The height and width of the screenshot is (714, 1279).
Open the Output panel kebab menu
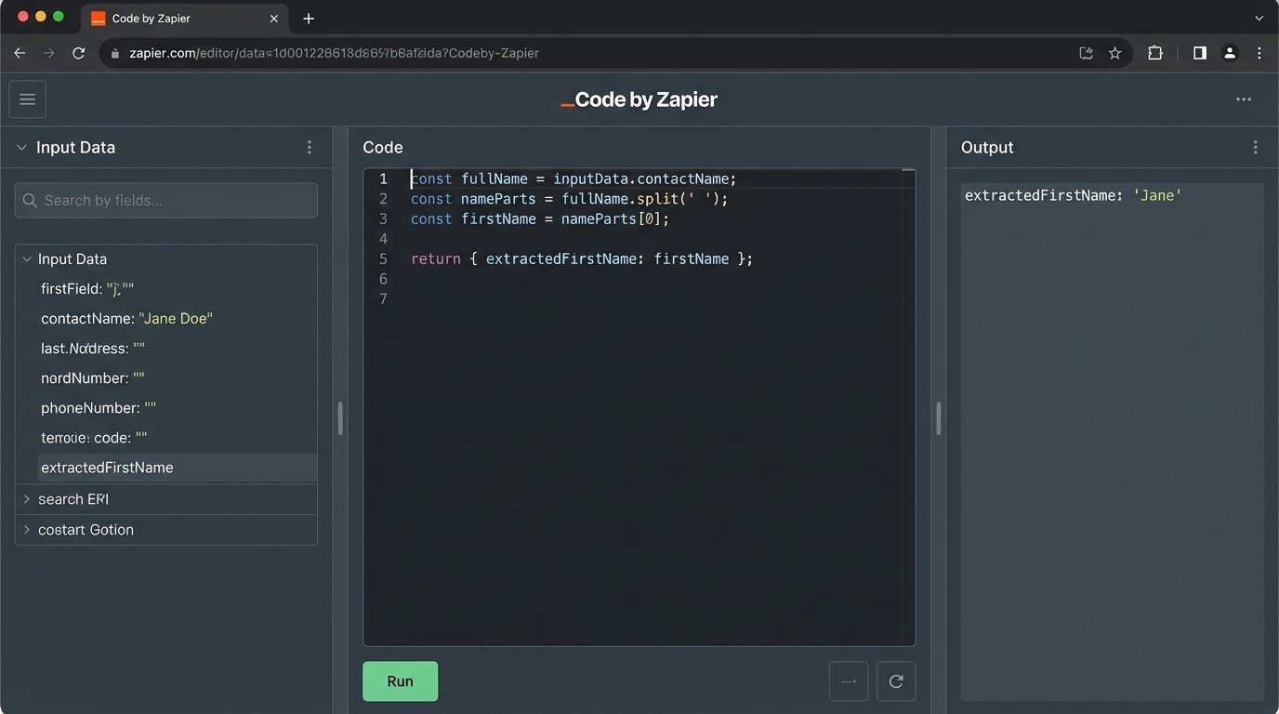pyautogui.click(x=1255, y=147)
